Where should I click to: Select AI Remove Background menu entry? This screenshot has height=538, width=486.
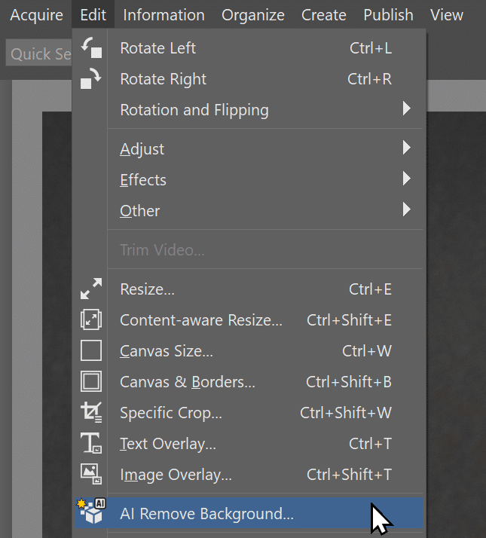(x=207, y=515)
